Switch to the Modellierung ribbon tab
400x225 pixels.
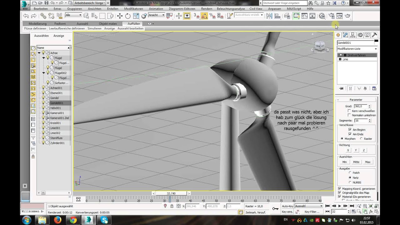37,24
